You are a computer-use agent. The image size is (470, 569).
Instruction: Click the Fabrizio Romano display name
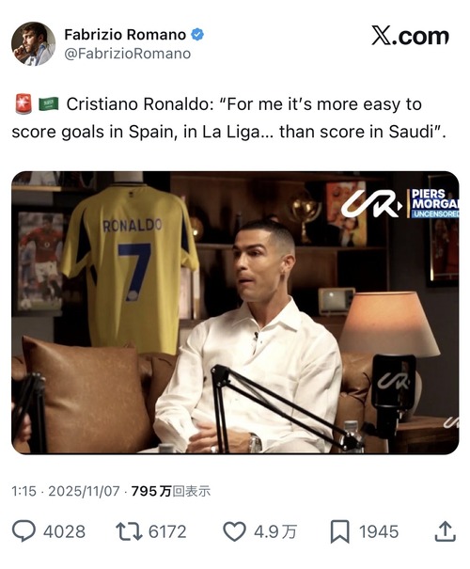(x=125, y=35)
